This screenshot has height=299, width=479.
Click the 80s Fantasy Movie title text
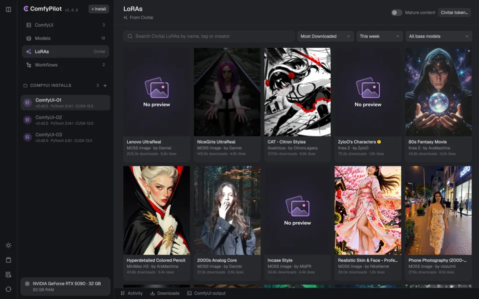(x=428, y=142)
